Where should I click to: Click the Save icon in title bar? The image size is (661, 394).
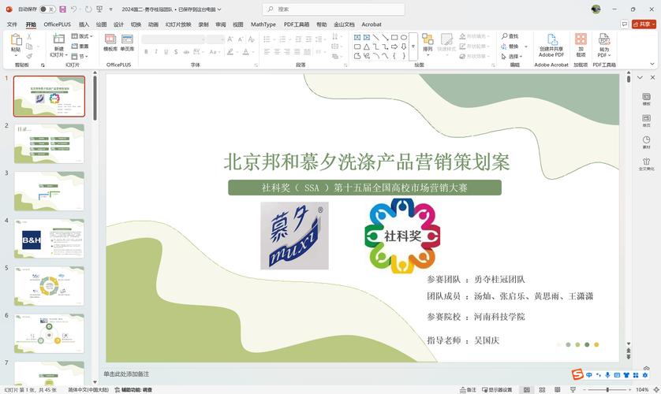click(63, 9)
